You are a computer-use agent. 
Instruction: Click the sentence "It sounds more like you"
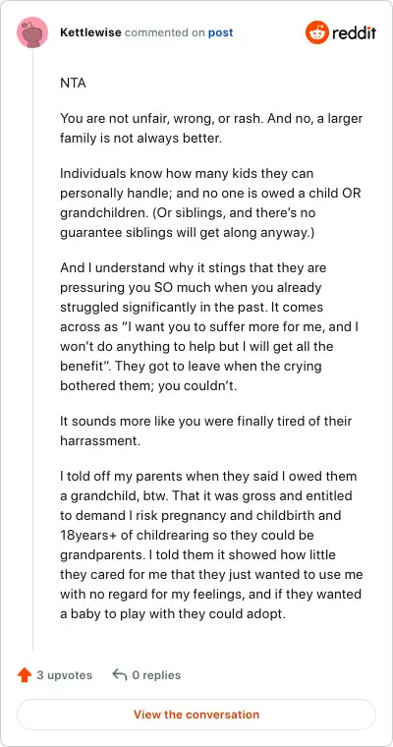(x=205, y=431)
